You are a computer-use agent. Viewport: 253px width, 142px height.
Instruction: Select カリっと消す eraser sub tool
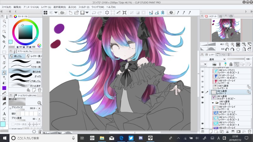(x=25, y=86)
